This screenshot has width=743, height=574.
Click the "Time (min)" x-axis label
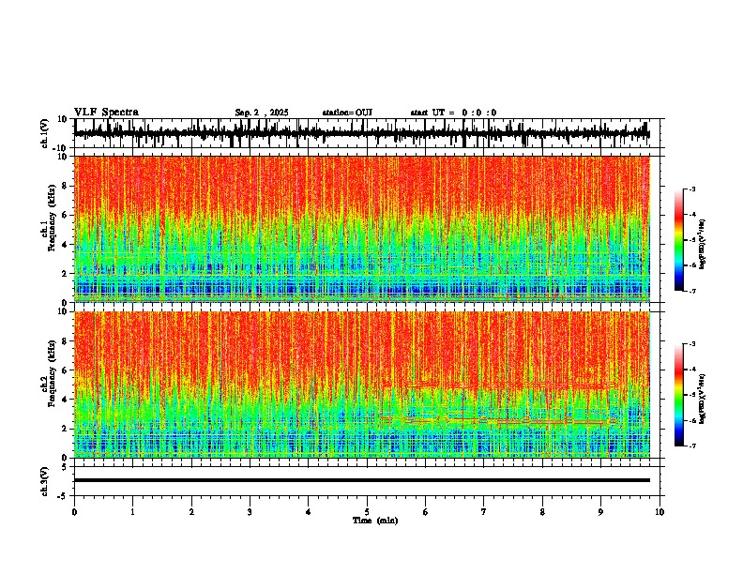[x=375, y=521]
